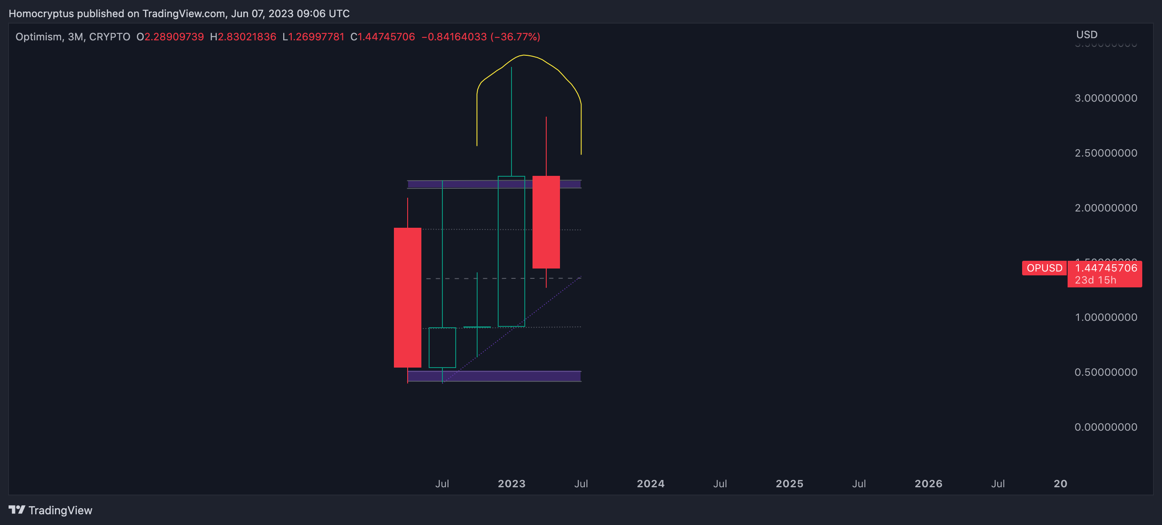The image size is (1162, 525).
Task: Click the open value 2.28909739
Action: click(x=174, y=37)
